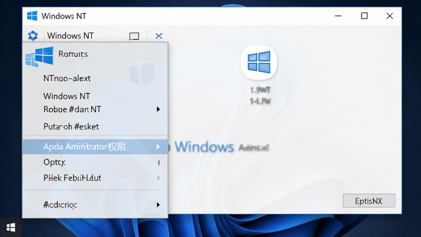This screenshot has width=421, height=237.
Task: Select the Optty menu entry
Action: click(x=95, y=162)
